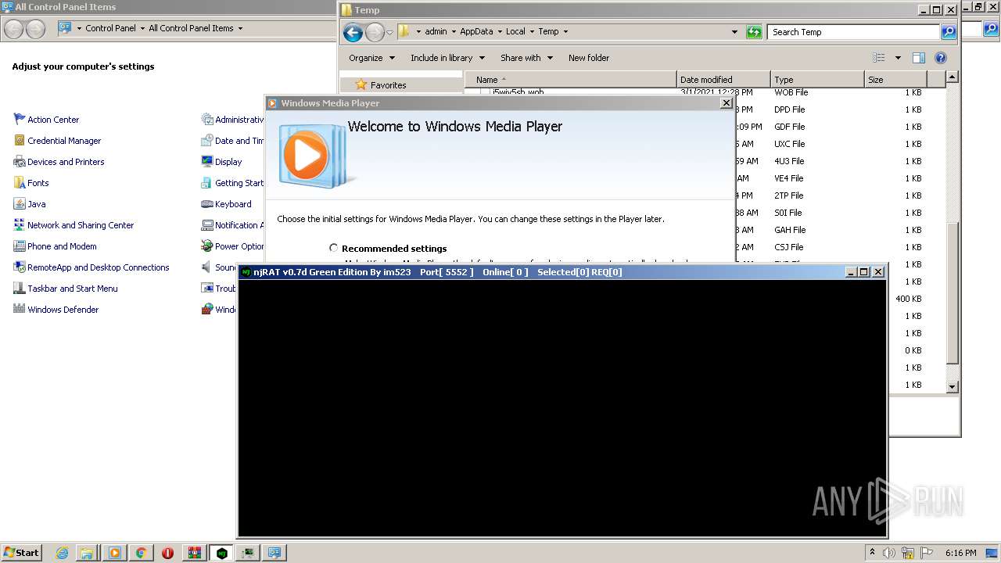Select Favorites in the navigation pane

(x=388, y=85)
